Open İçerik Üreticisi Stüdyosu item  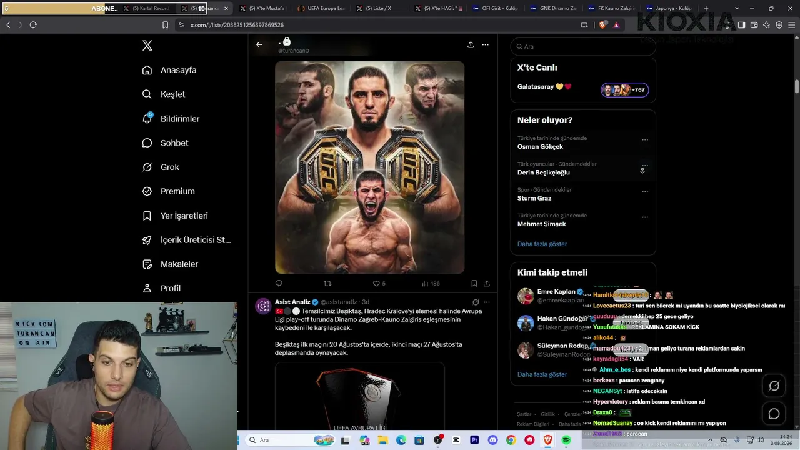click(187, 240)
